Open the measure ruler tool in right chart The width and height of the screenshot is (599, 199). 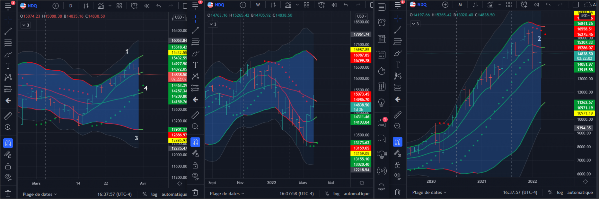coord(398,114)
